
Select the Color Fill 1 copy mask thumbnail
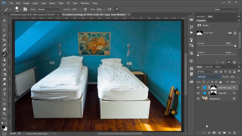point(214,88)
